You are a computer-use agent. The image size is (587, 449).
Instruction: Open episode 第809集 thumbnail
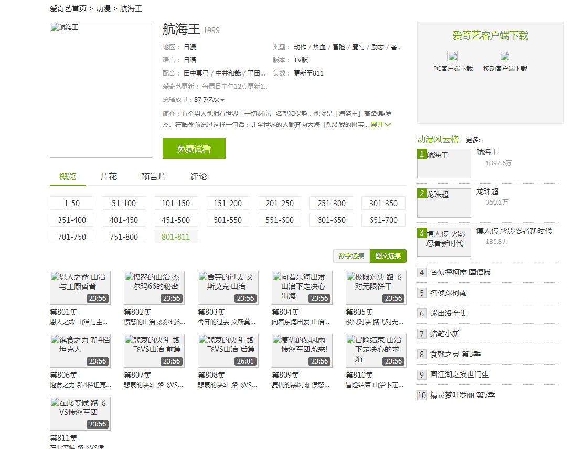click(x=302, y=350)
